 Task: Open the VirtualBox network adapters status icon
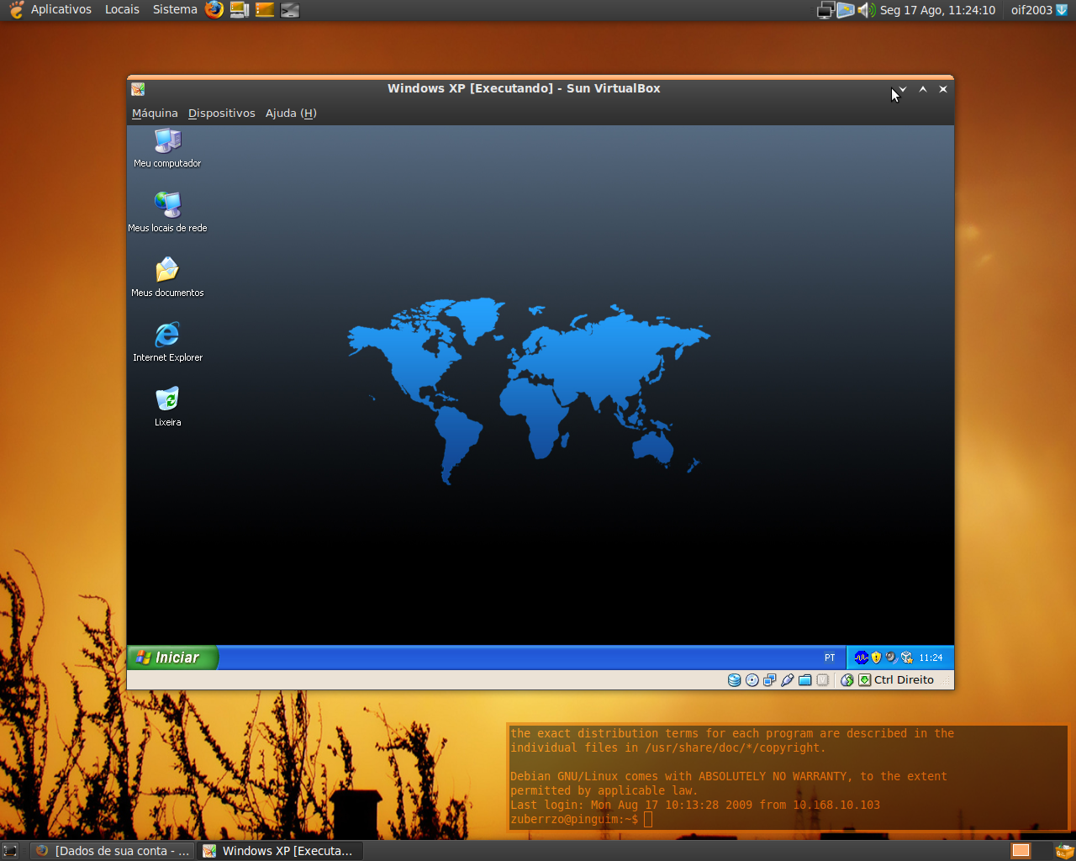tap(769, 680)
